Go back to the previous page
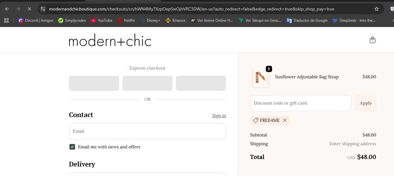This screenshot has height=176, width=394. (x=7, y=9)
